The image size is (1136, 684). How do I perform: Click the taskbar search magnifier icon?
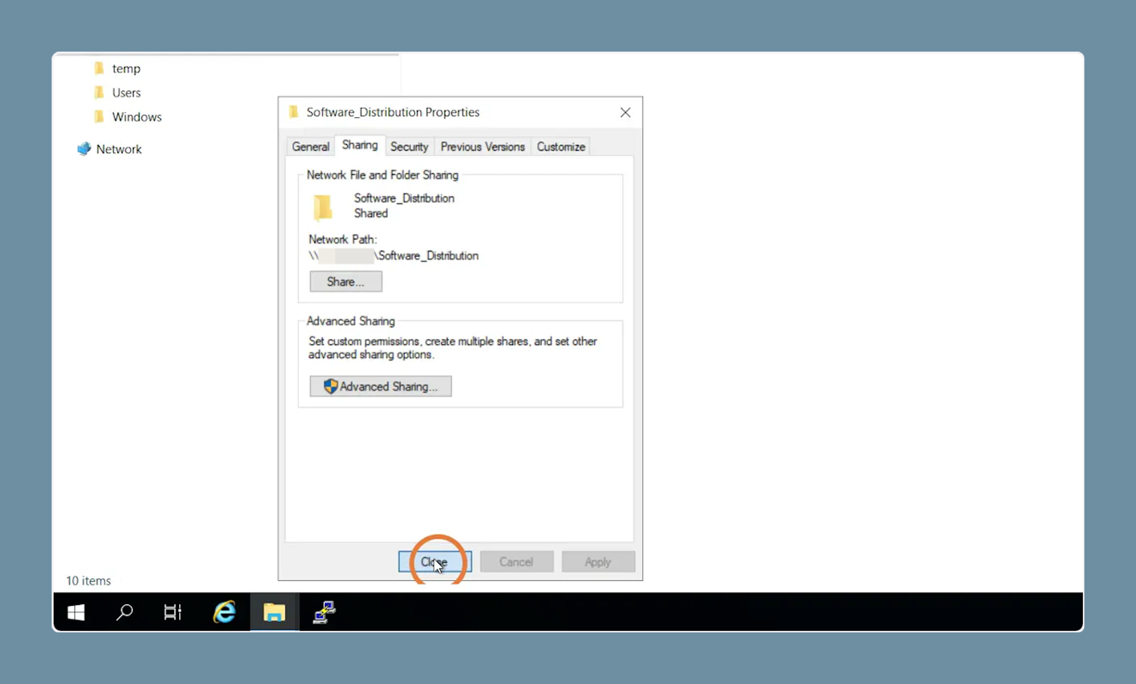[x=124, y=612]
